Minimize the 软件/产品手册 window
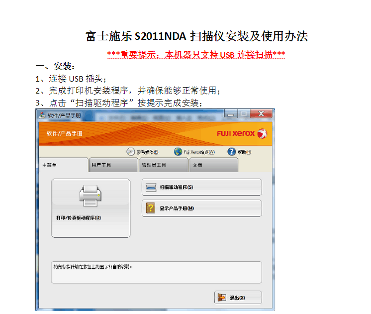 pyautogui.click(x=231, y=114)
